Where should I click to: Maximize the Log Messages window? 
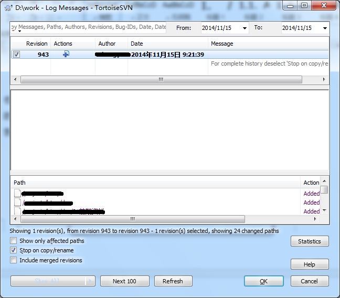304,6
